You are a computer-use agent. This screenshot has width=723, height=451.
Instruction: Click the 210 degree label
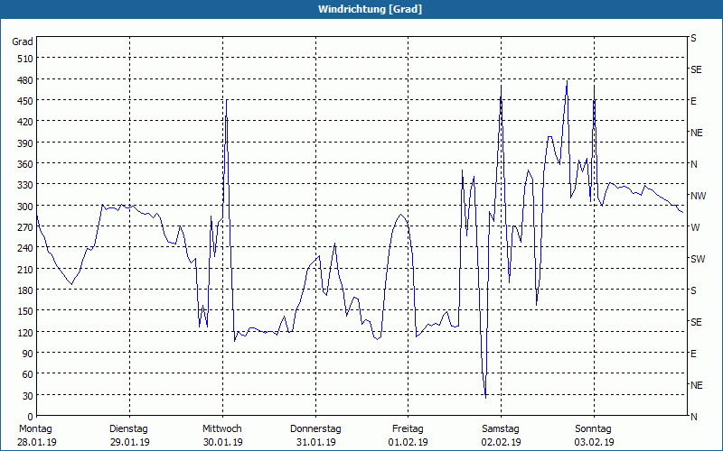tap(25, 269)
